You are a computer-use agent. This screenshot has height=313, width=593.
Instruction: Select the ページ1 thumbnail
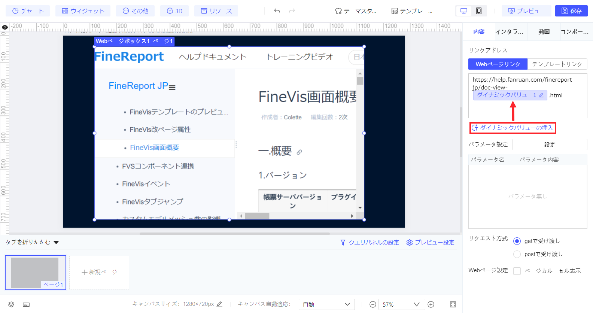click(x=36, y=273)
